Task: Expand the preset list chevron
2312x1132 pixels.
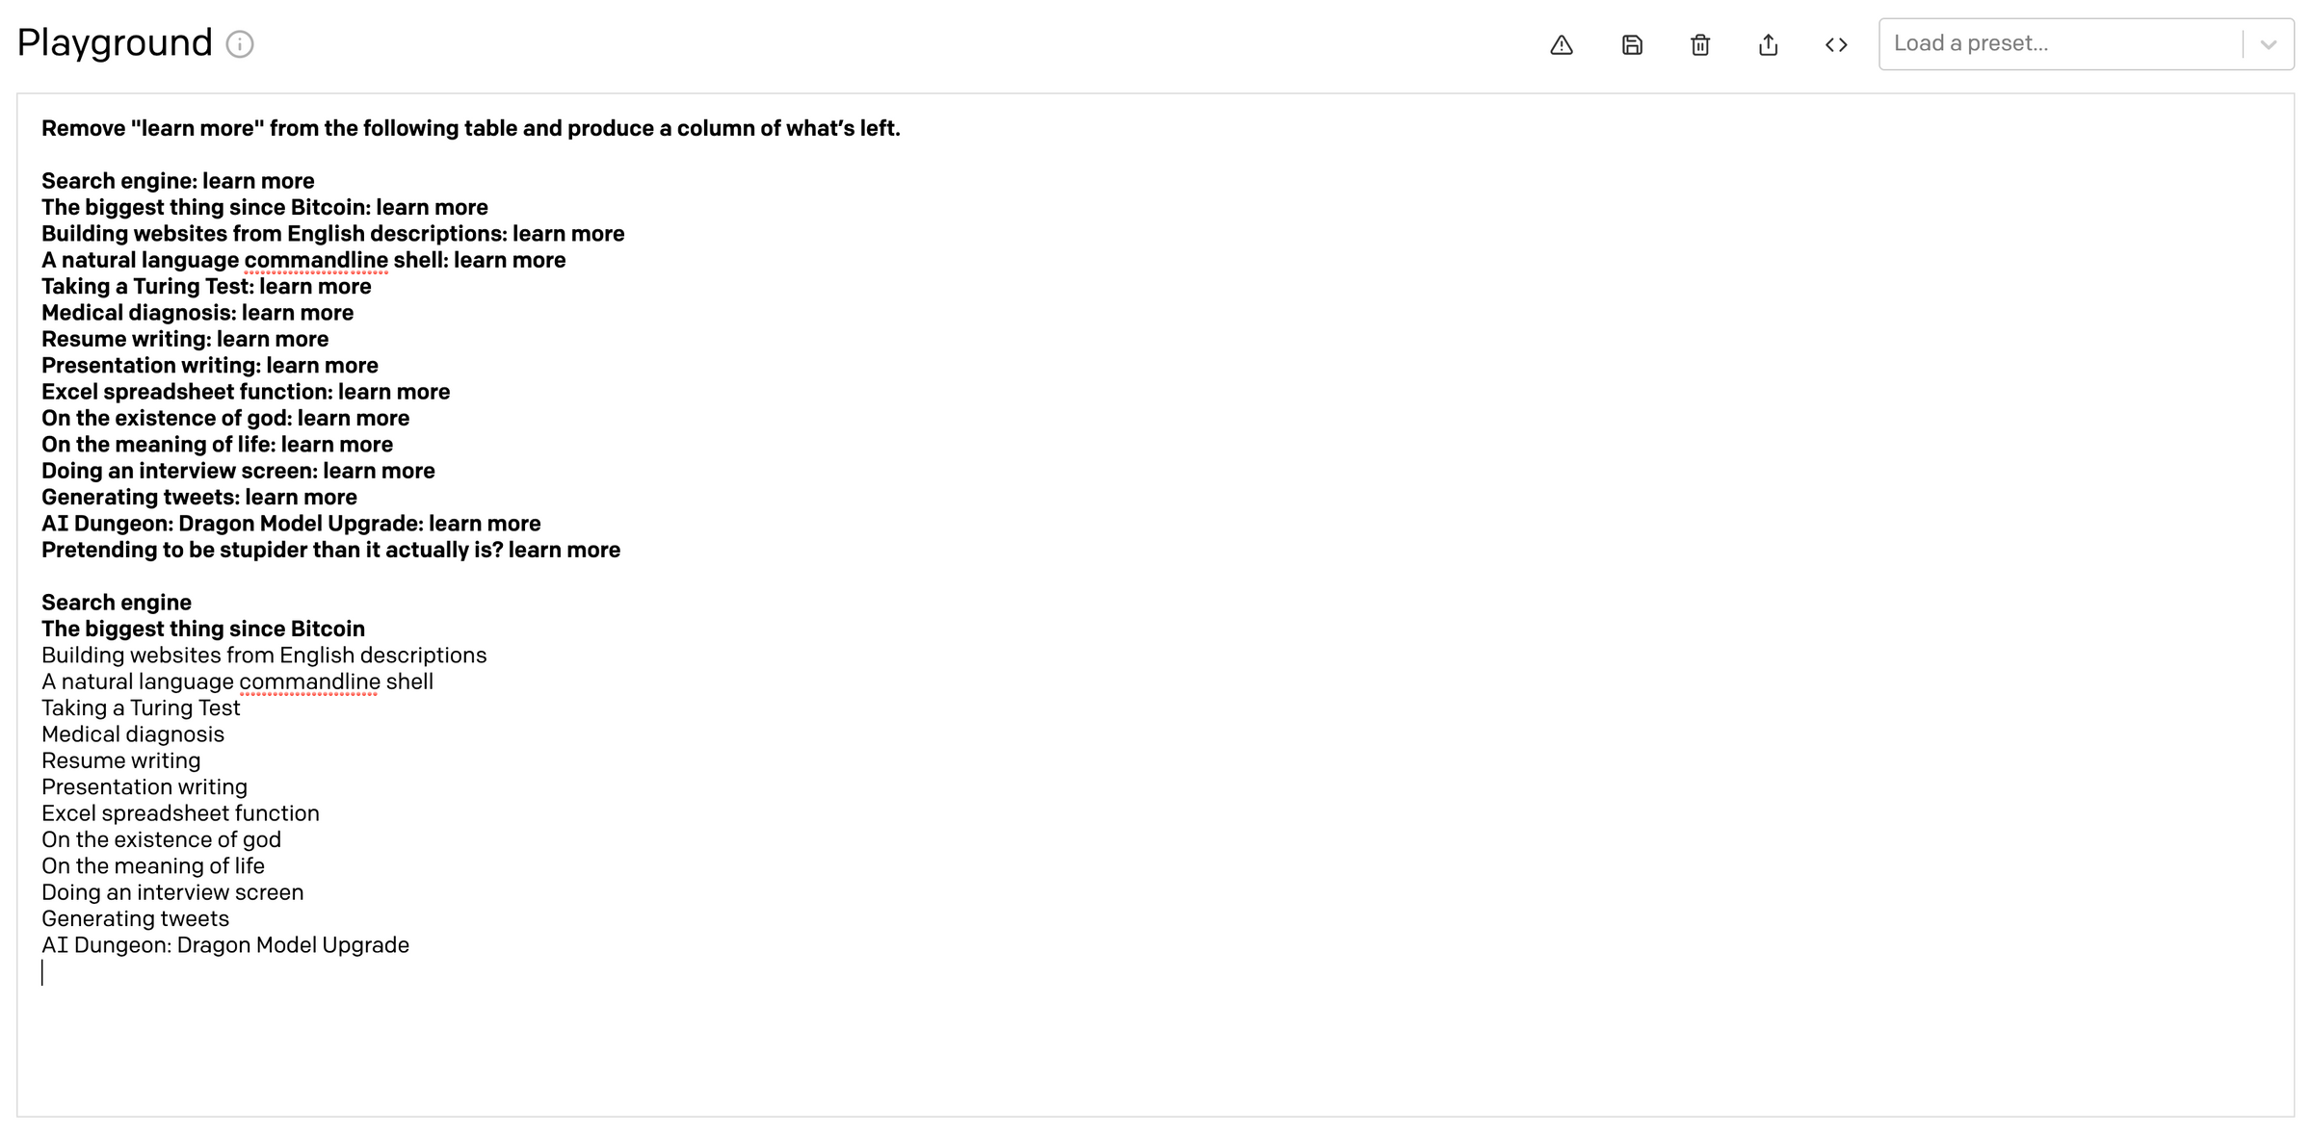Action: [x=2269, y=44]
